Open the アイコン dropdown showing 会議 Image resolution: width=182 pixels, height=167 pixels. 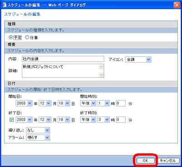pos(138,60)
